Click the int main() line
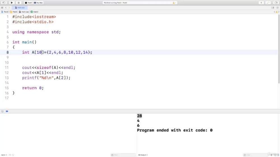Image resolution: width=280 pixels, height=157 pixels. (24, 42)
